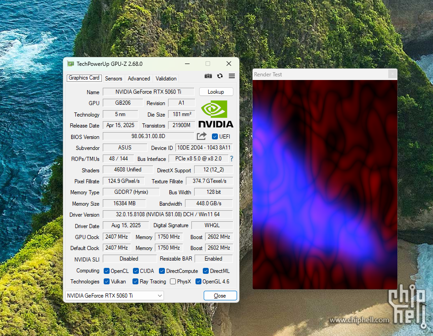This screenshot has height=336, width=433.
Task: Open the GPU selection dropdown at the bottom
Action: pyautogui.click(x=115, y=296)
